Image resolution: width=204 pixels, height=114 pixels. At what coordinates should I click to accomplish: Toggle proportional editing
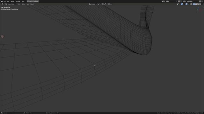tap(109, 4)
